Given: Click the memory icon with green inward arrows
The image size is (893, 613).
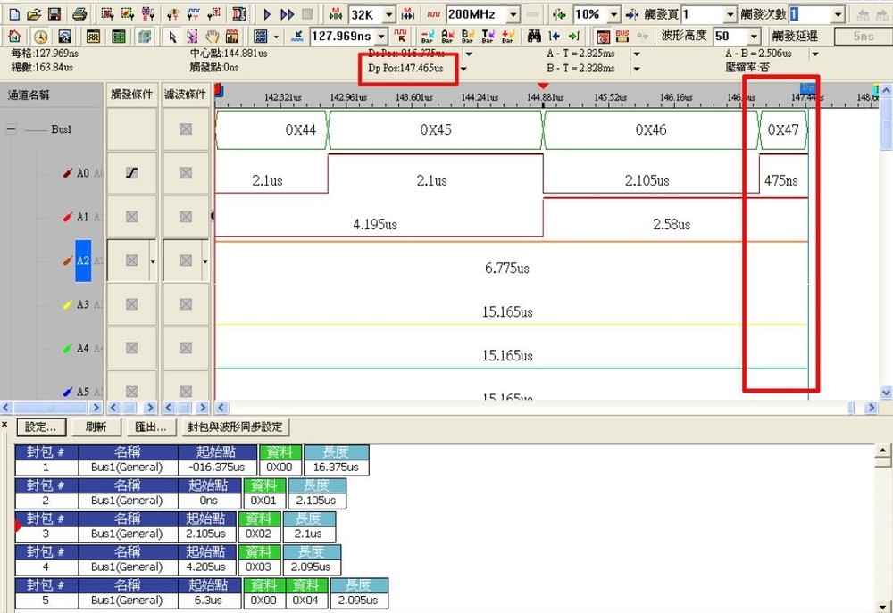Looking at the screenshot, I should tap(336, 14).
